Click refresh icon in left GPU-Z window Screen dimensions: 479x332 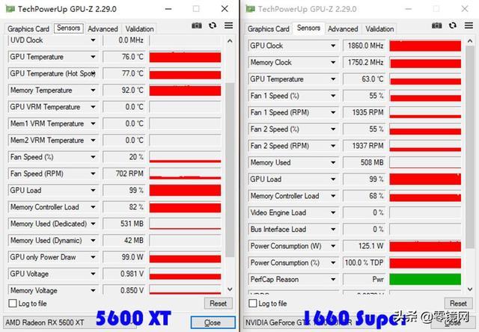pyautogui.click(x=213, y=25)
